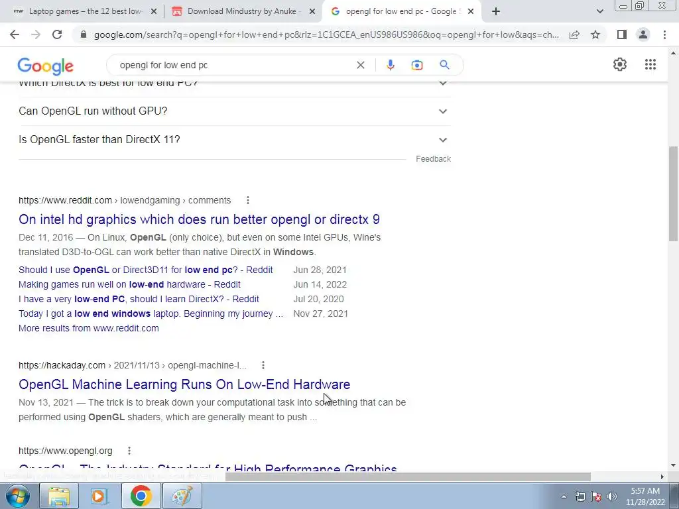
Task: Click the https://www.opengl.org URL
Action: click(x=66, y=451)
